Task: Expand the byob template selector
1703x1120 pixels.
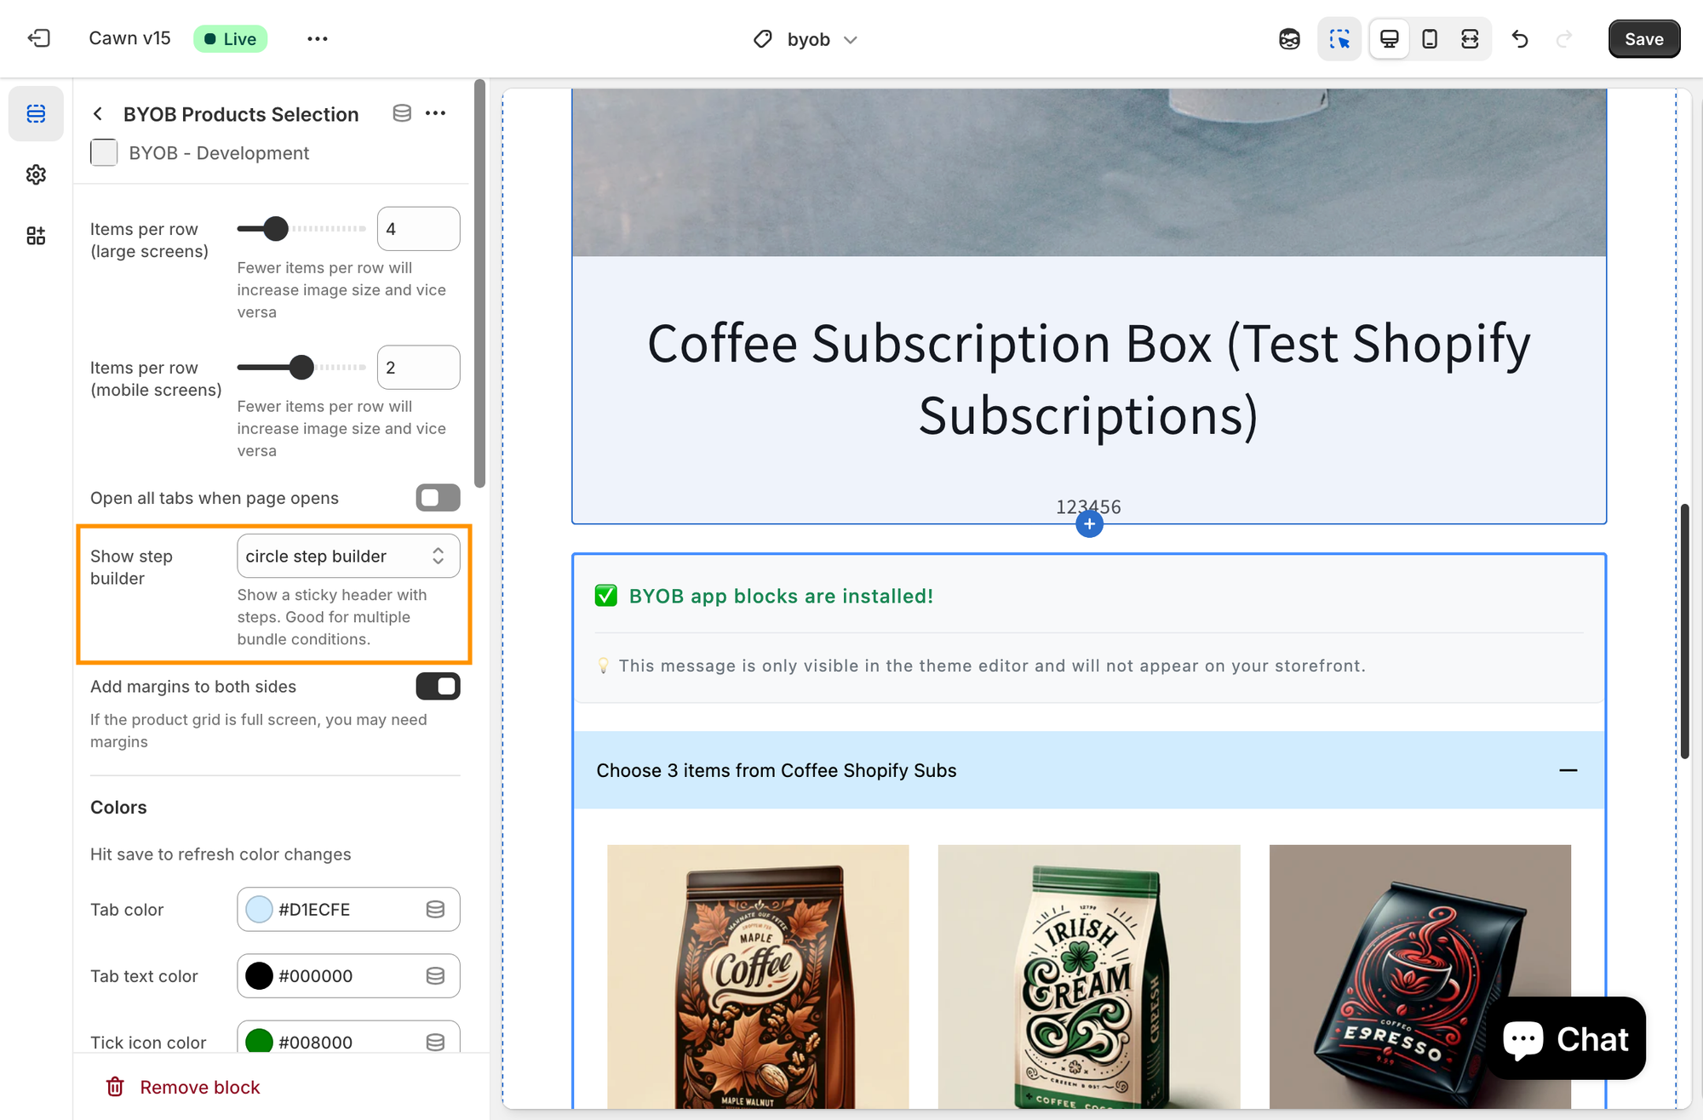Action: [807, 39]
